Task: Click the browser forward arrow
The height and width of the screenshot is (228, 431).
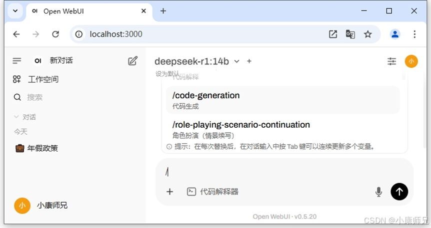Action: (35, 34)
